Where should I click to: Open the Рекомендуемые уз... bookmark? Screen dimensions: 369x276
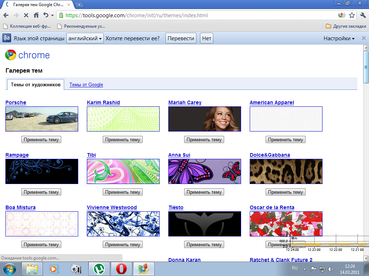tap(81, 26)
